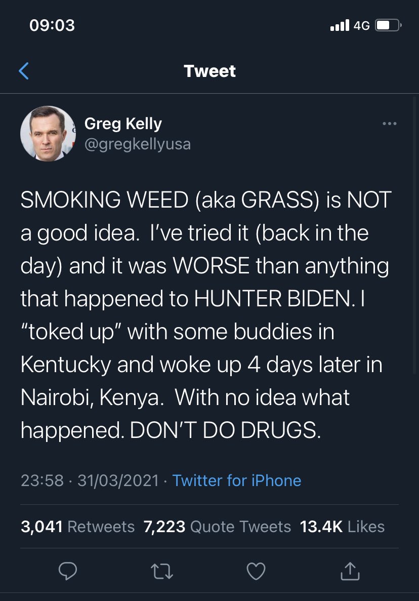Go back using the blue chevron
Viewport: 419px width, 601px height.
click(24, 71)
